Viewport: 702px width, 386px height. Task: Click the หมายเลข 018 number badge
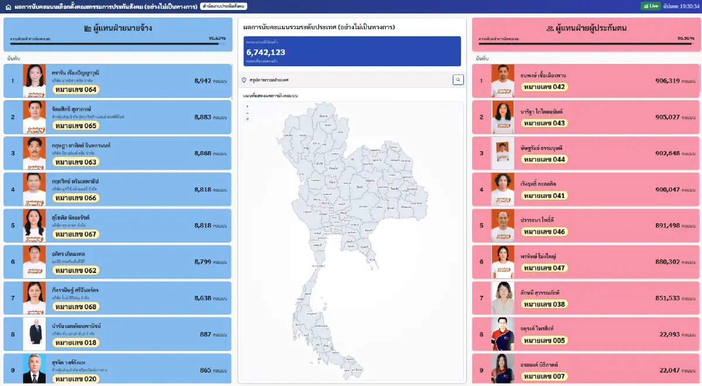(76, 343)
